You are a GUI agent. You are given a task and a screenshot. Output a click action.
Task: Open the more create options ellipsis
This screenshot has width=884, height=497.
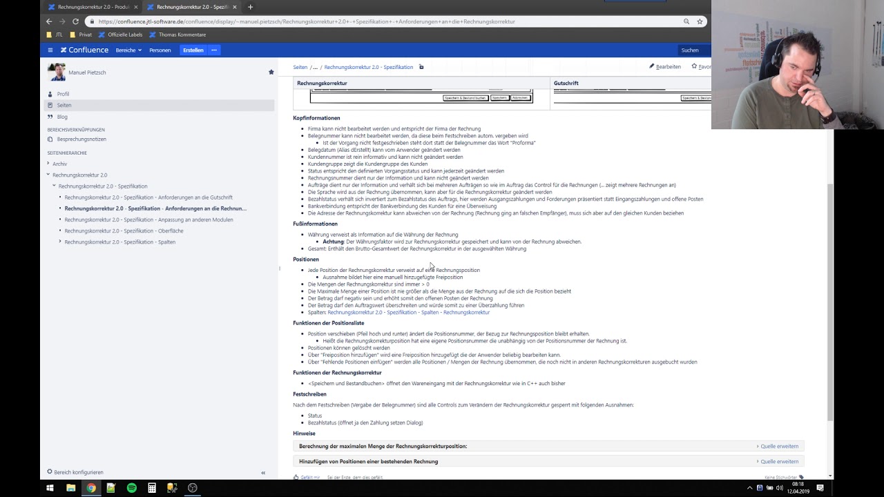(x=214, y=50)
